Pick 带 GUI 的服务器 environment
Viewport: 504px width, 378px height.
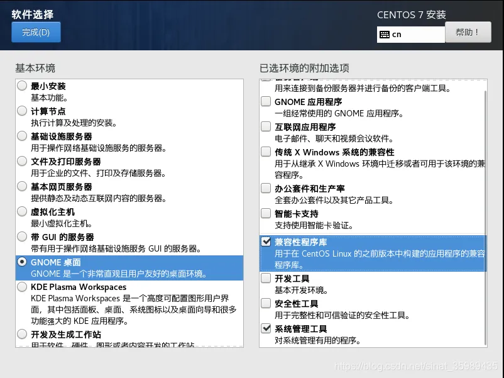click(23, 237)
